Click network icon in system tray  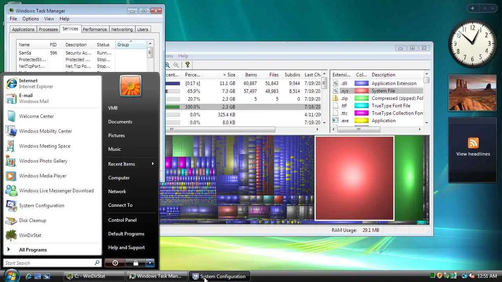[x=464, y=276]
